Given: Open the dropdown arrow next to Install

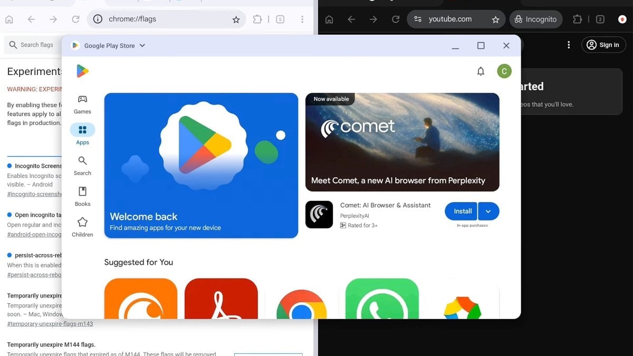Looking at the screenshot, I should coord(488,211).
